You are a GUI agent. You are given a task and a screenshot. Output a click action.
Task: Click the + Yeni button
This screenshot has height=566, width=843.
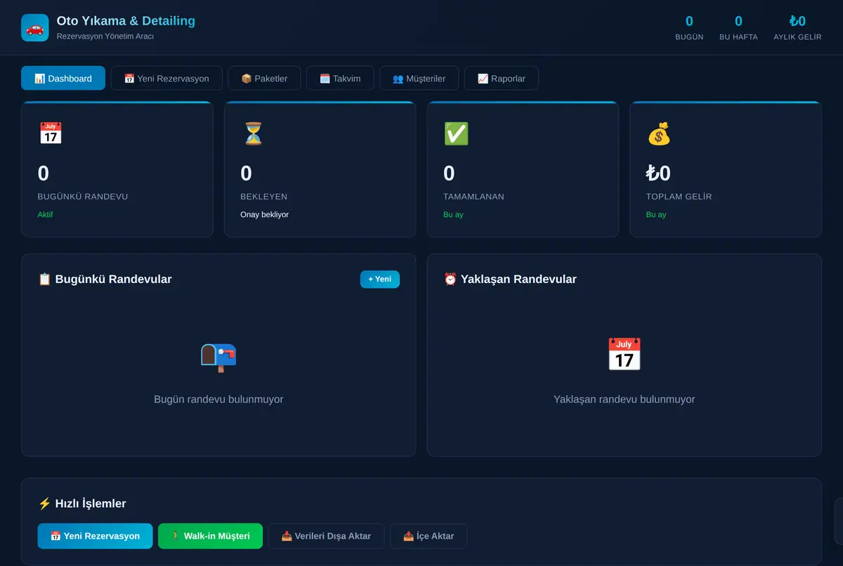pos(380,279)
